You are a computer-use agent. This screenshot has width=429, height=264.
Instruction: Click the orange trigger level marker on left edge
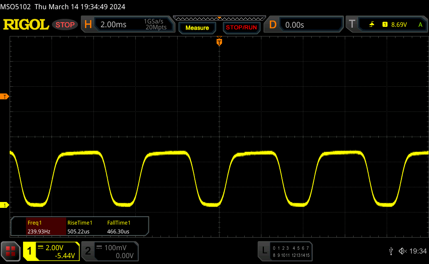(x=5, y=97)
